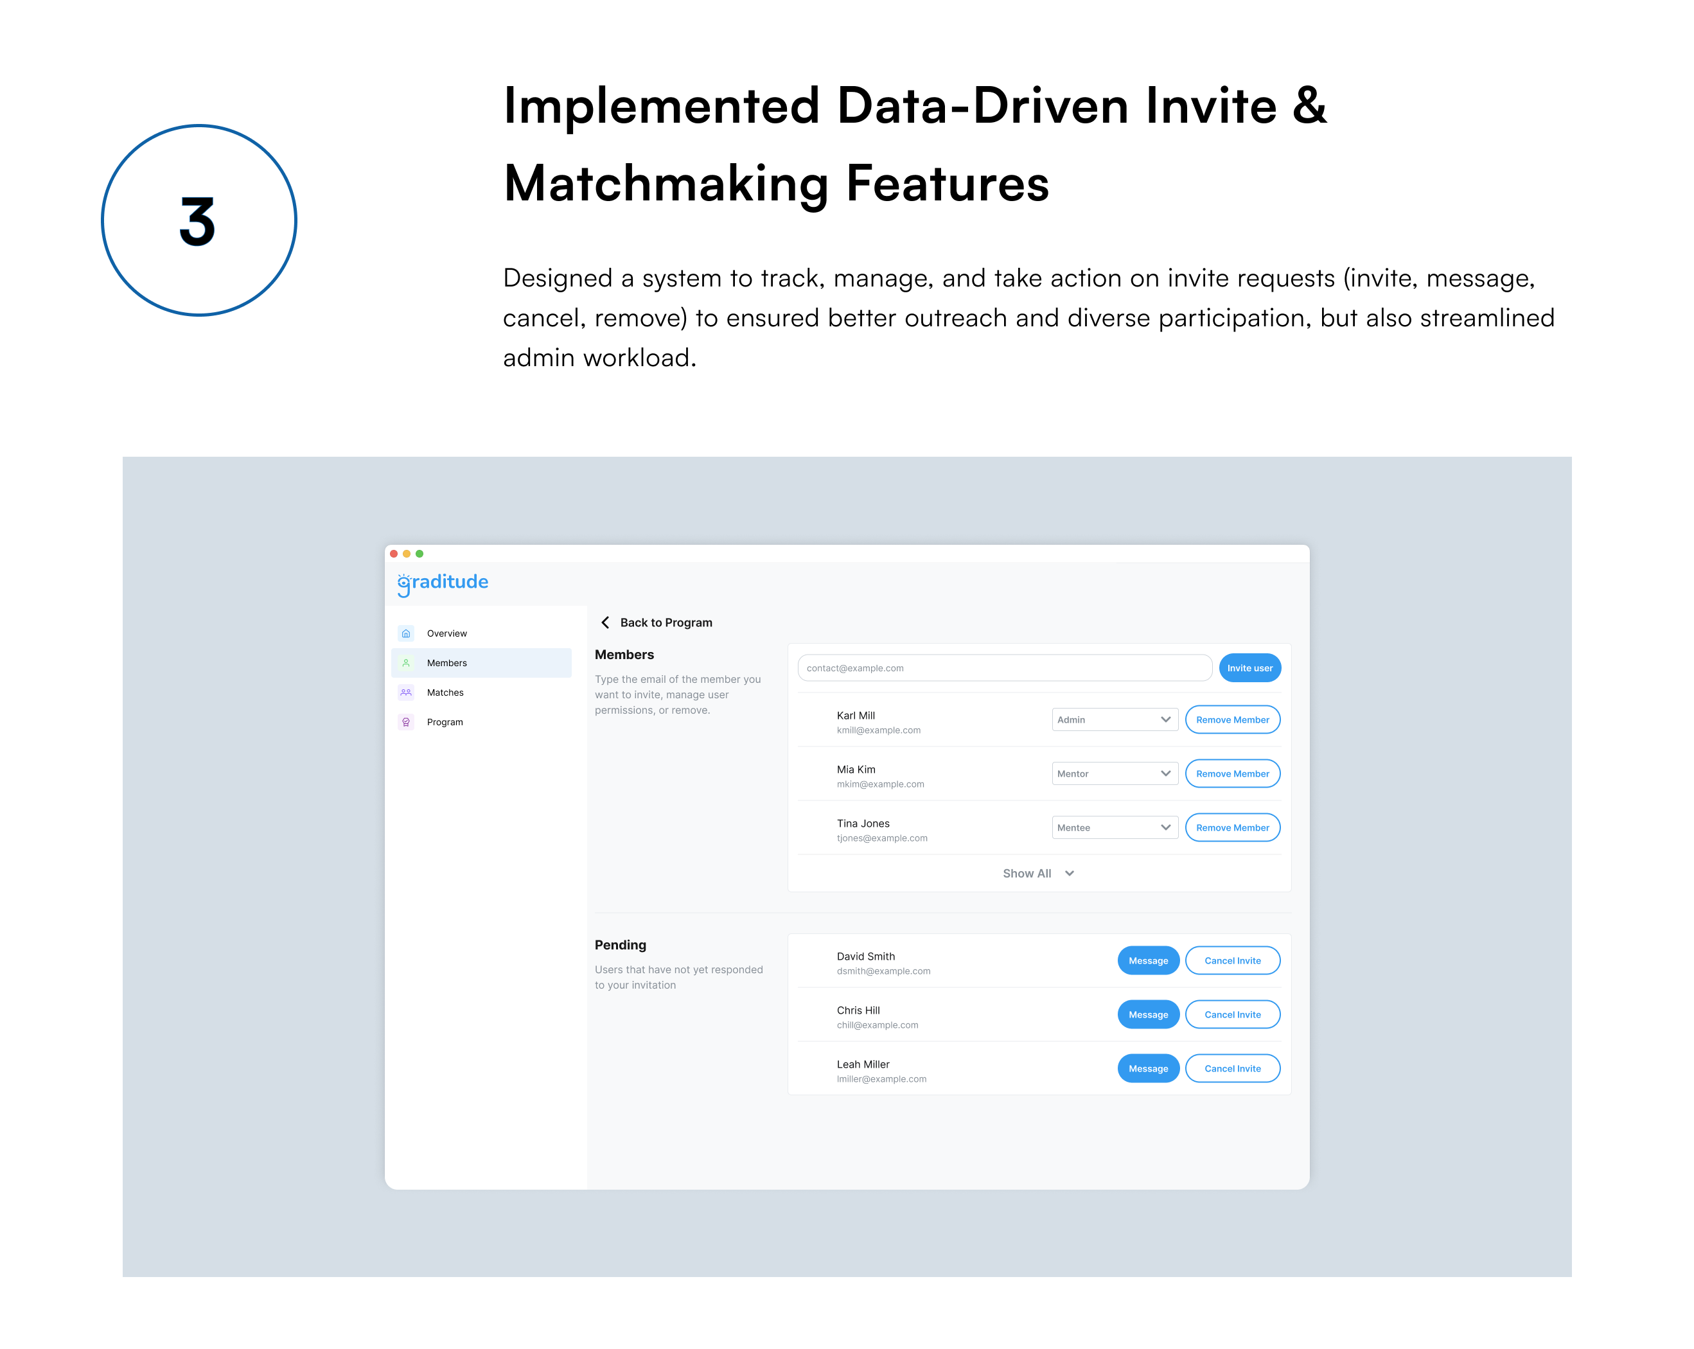Remove member Mia Kim
The image size is (1694, 1349).
click(1232, 774)
